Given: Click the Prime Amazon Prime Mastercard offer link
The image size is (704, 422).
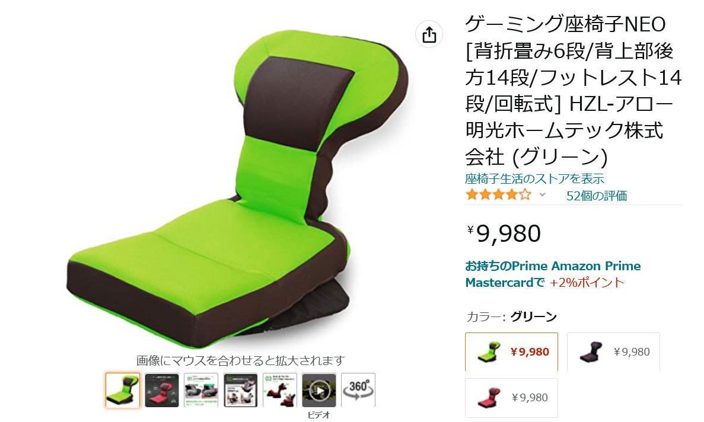Looking at the screenshot, I should (553, 274).
